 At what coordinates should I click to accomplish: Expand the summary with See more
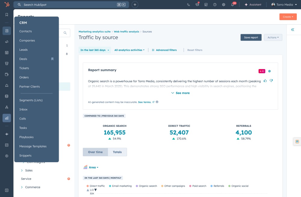click(180, 93)
